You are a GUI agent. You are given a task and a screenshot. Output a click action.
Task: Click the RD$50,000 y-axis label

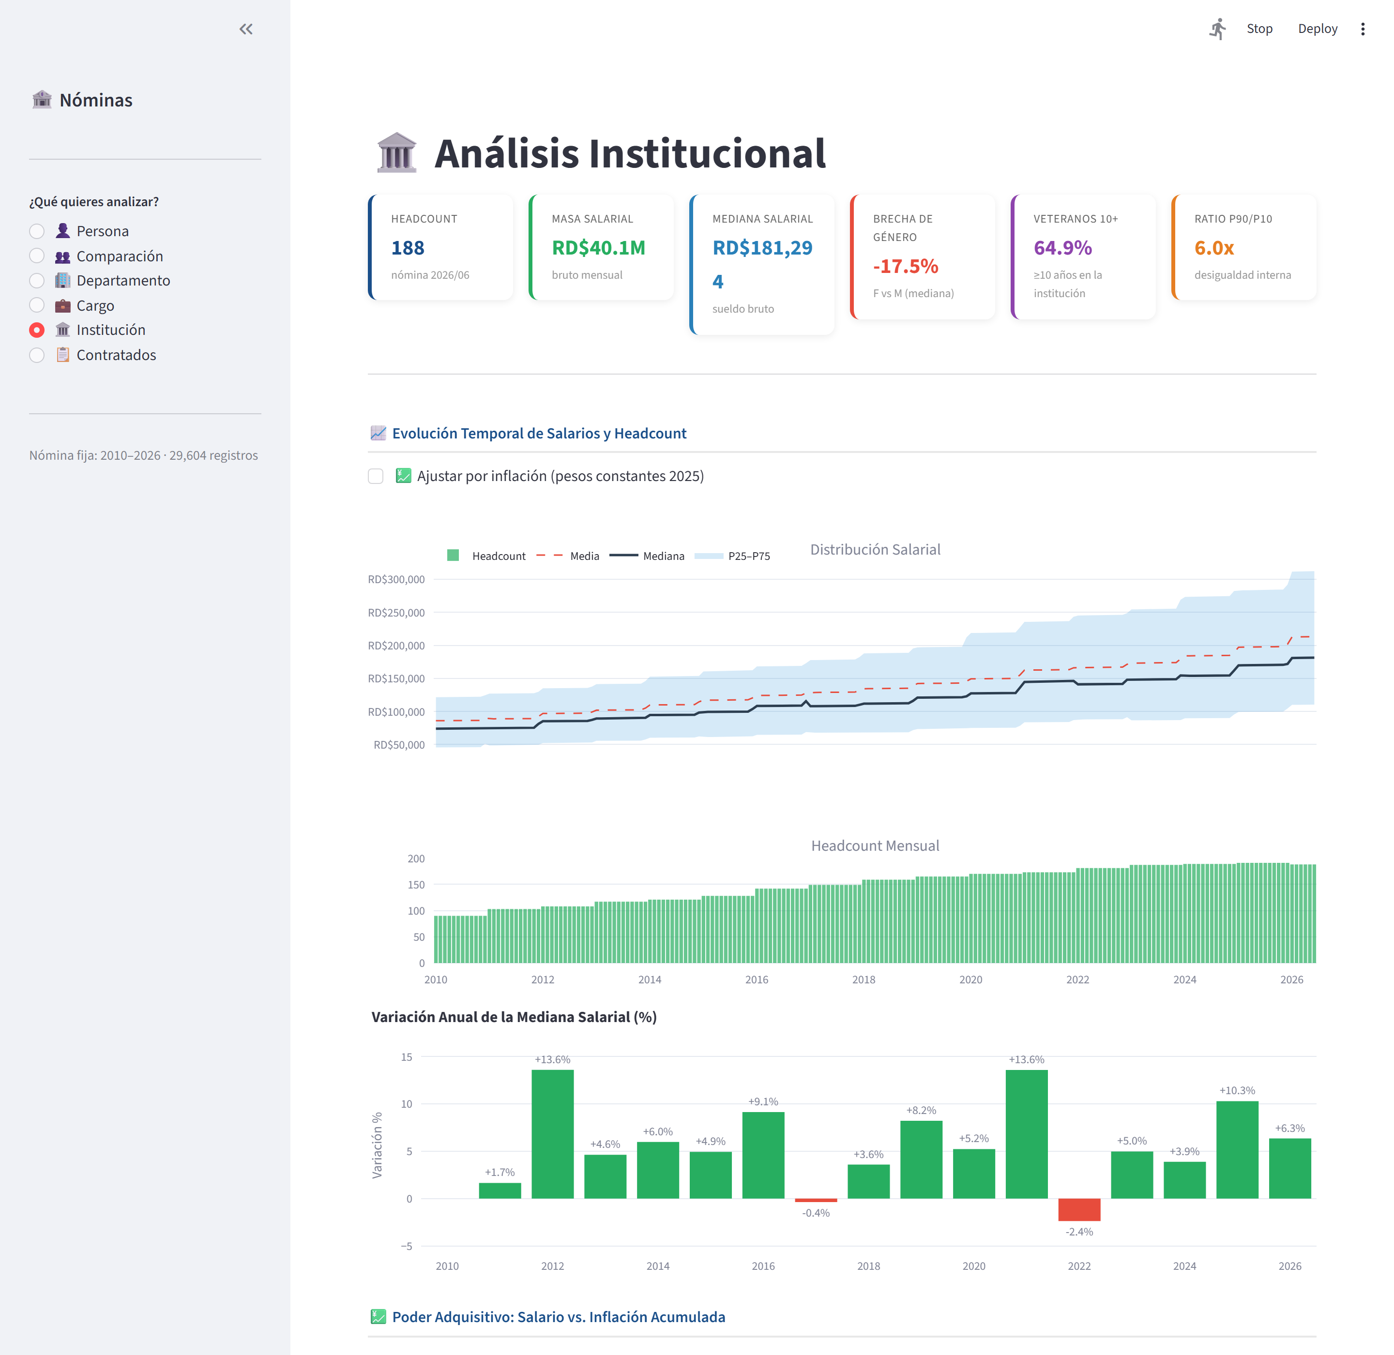click(x=399, y=744)
